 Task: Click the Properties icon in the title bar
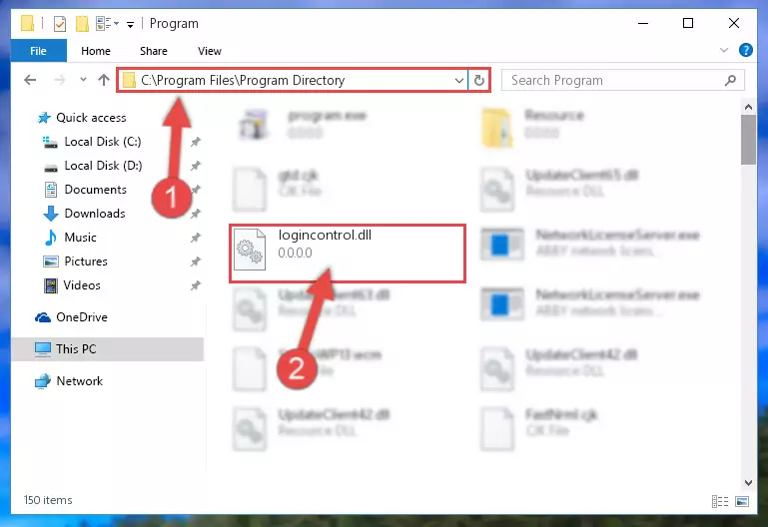tap(59, 23)
